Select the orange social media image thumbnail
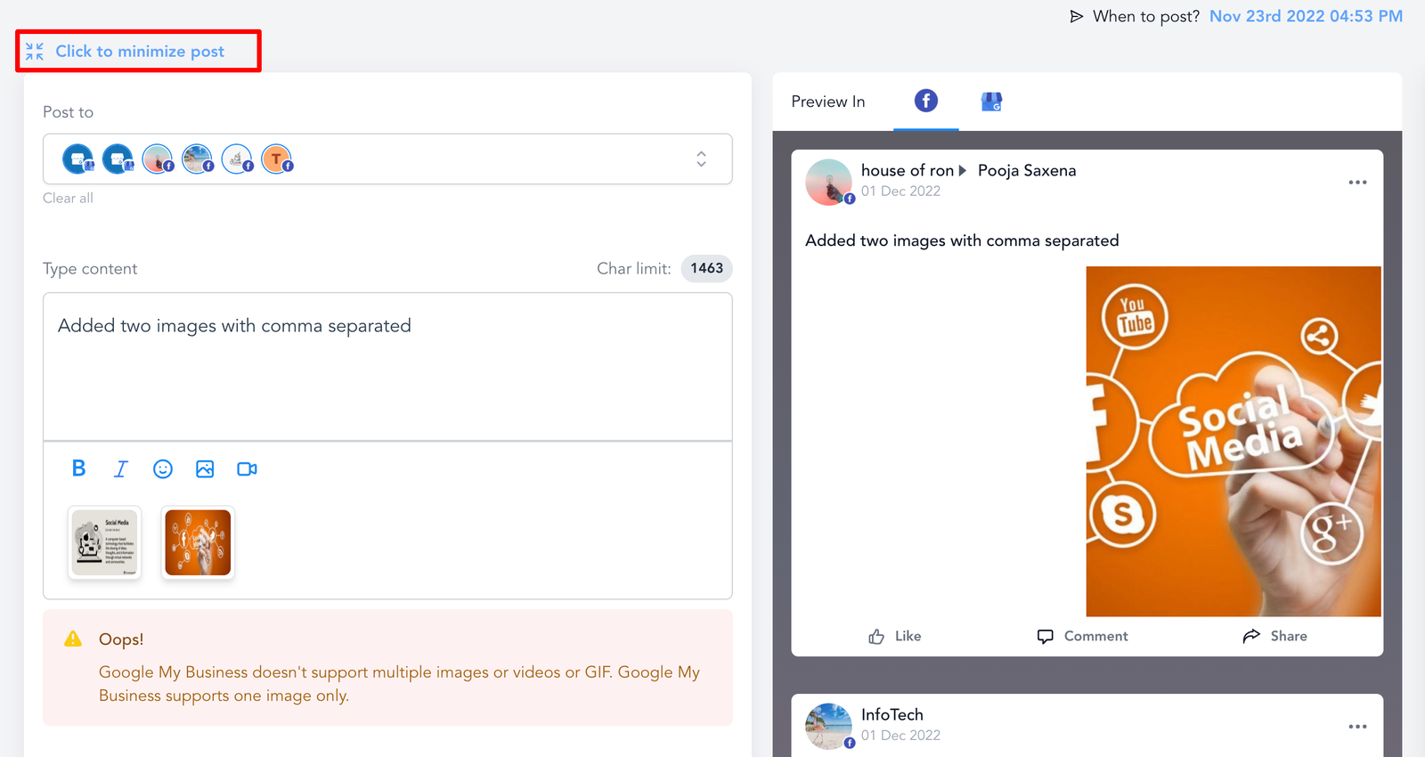The width and height of the screenshot is (1425, 757). 198,542
